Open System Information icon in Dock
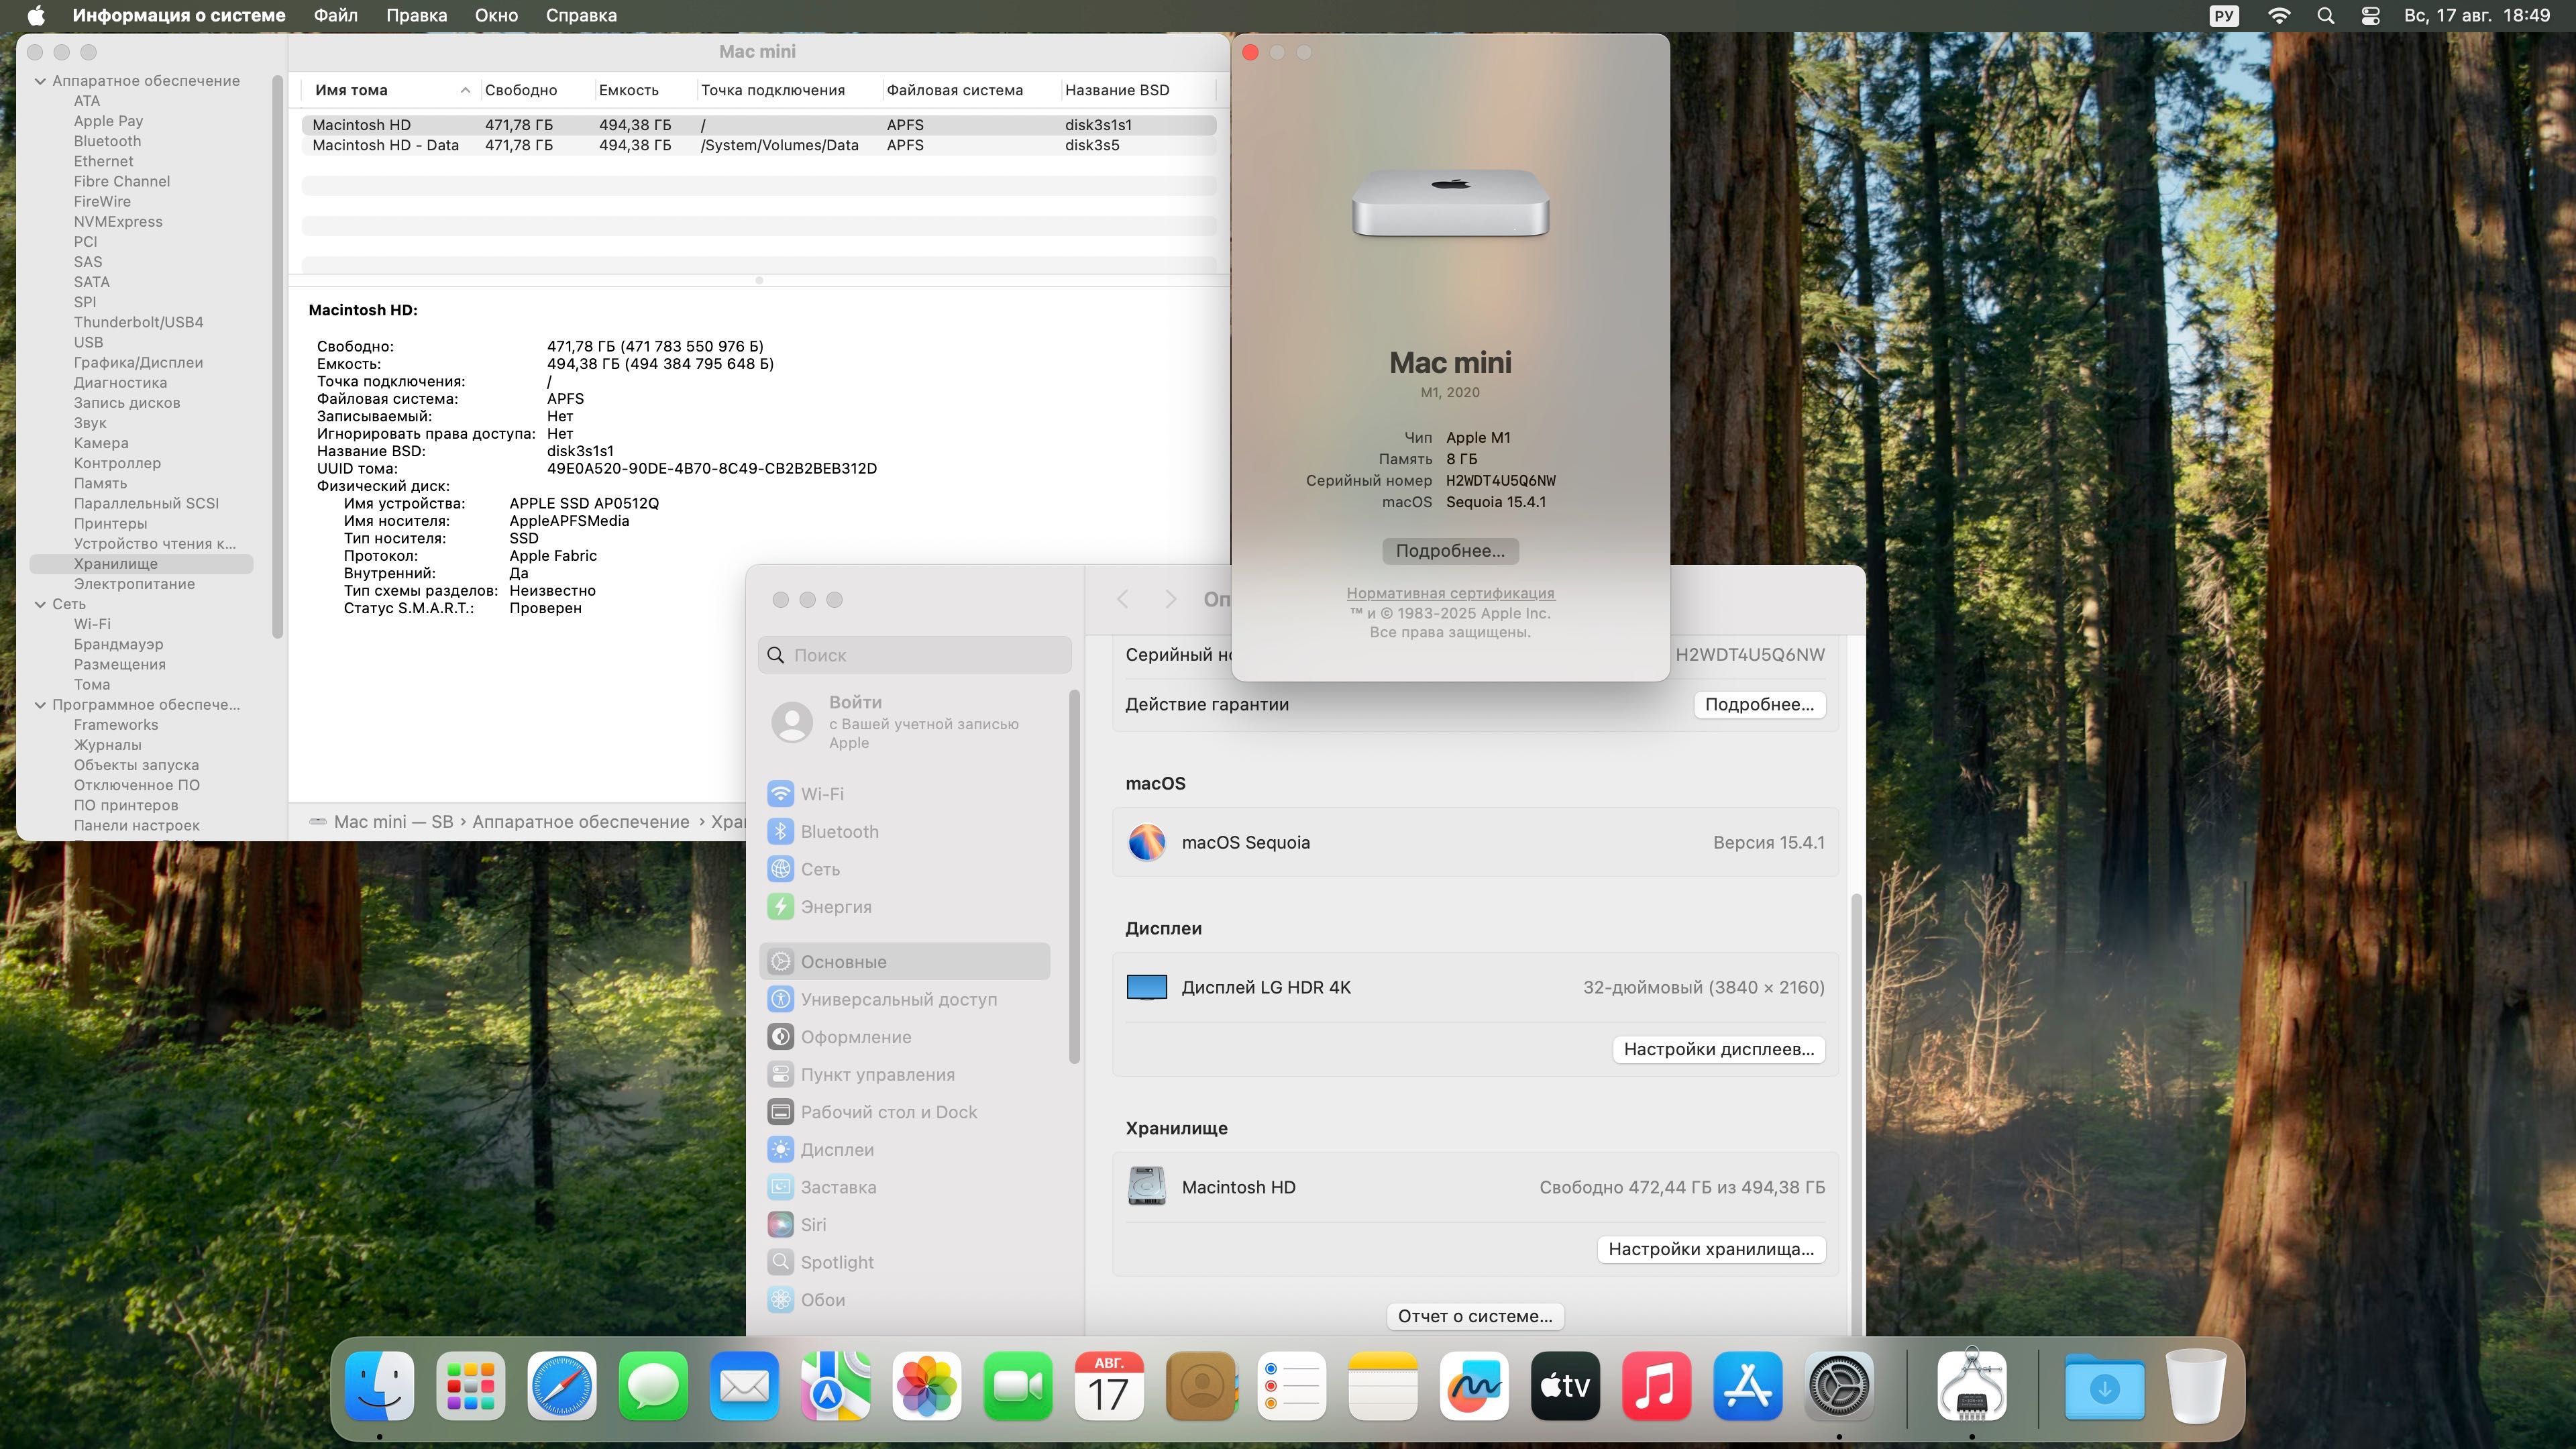Screen dimensions: 2576x1449 tap(1972, 1386)
